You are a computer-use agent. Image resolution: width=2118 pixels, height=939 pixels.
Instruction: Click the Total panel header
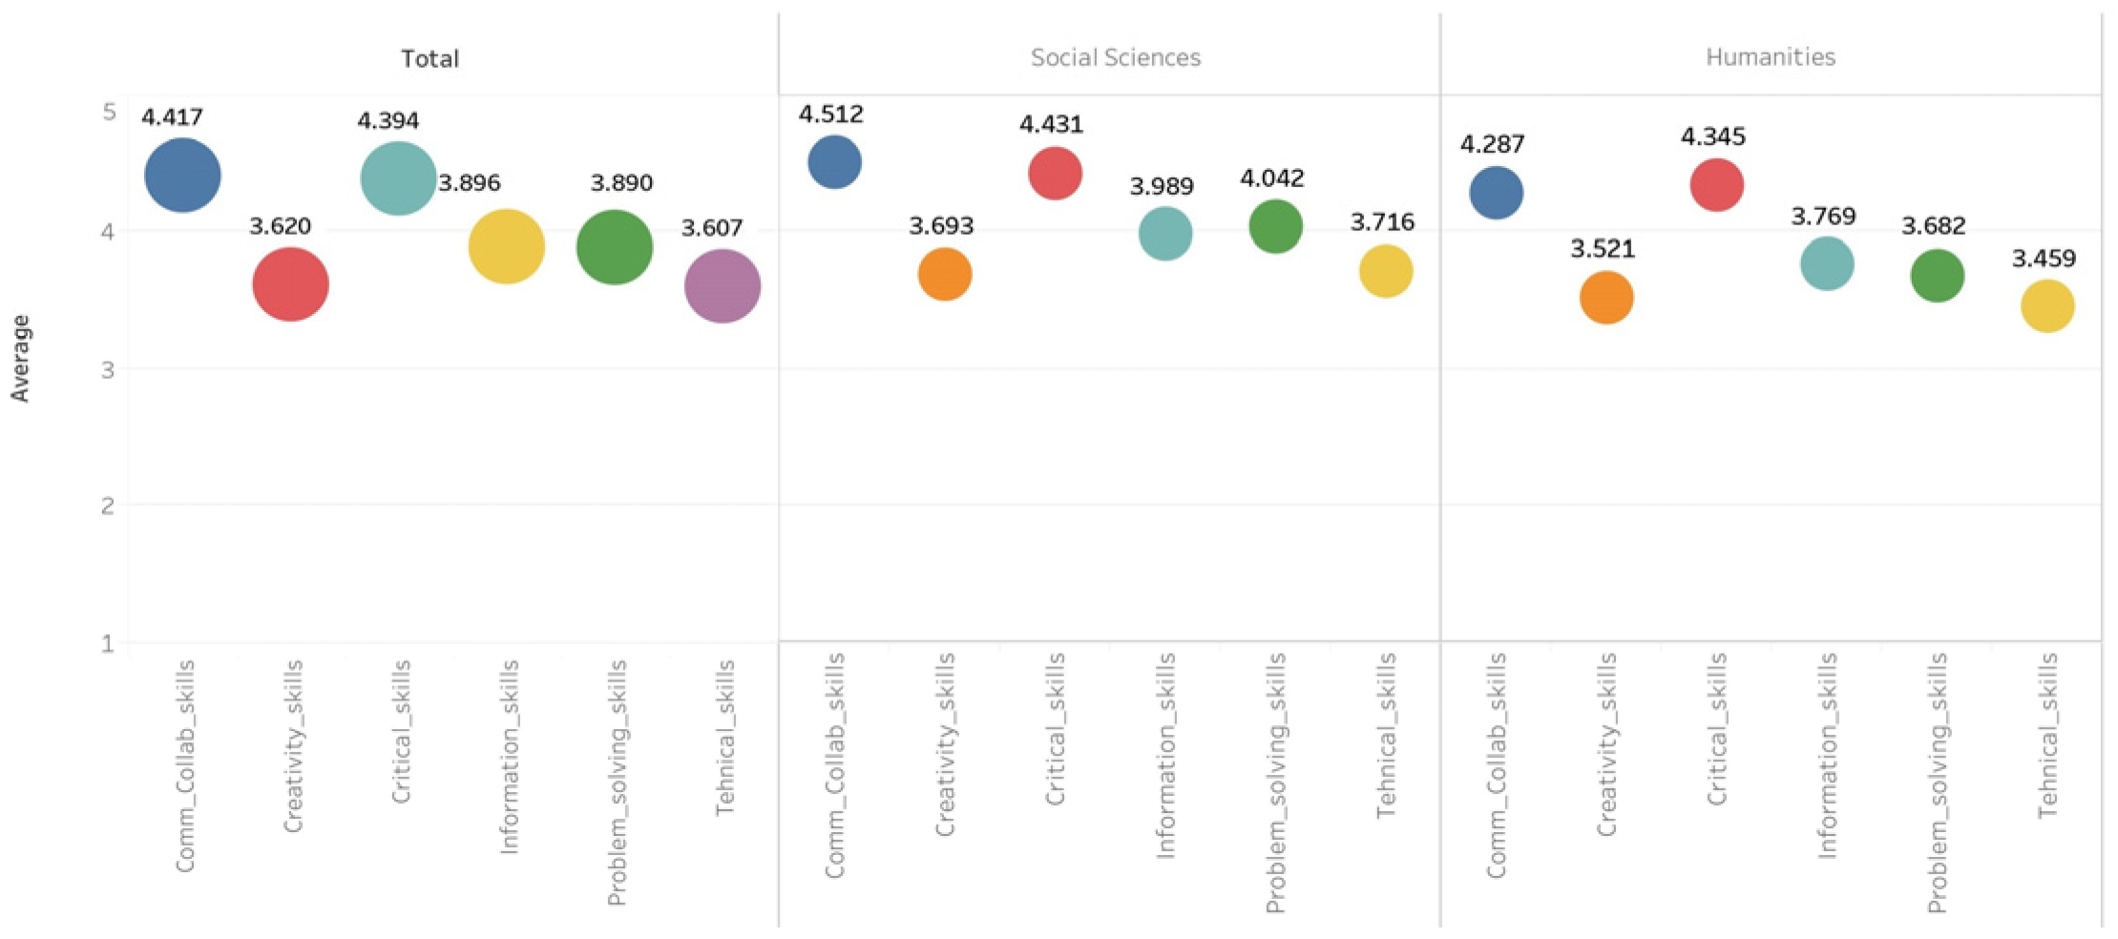430,59
